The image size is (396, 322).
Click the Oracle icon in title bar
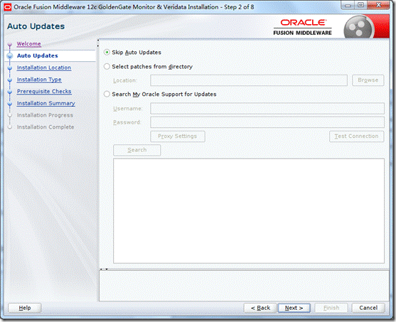point(8,7)
